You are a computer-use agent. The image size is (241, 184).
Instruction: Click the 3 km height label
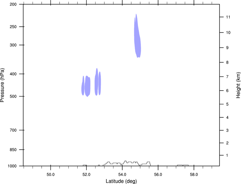pyautogui.click(x=227, y=130)
